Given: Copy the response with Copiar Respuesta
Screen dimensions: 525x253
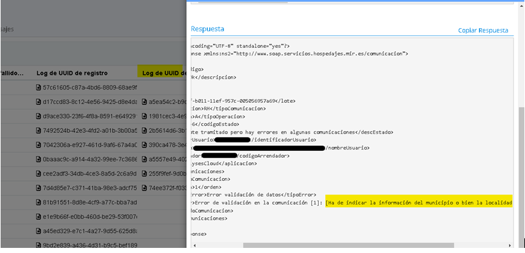Looking at the screenshot, I should point(483,31).
